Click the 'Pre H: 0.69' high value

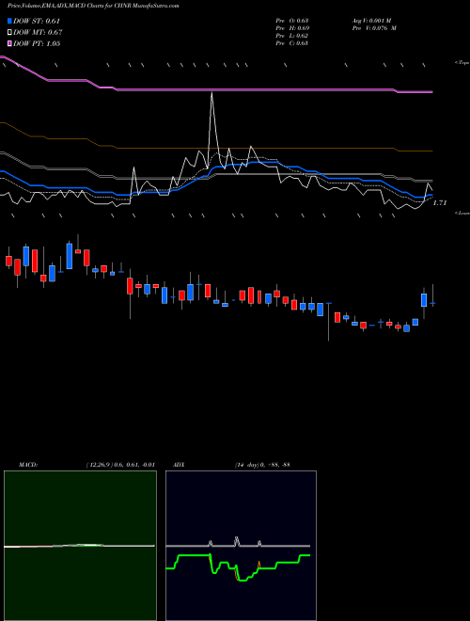(292, 28)
